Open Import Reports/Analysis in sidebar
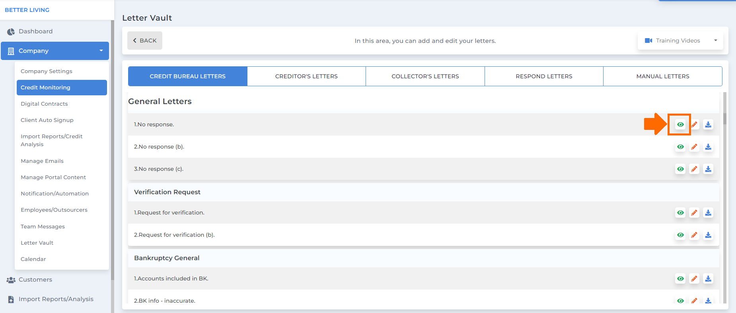736x313 pixels. (56, 299)
